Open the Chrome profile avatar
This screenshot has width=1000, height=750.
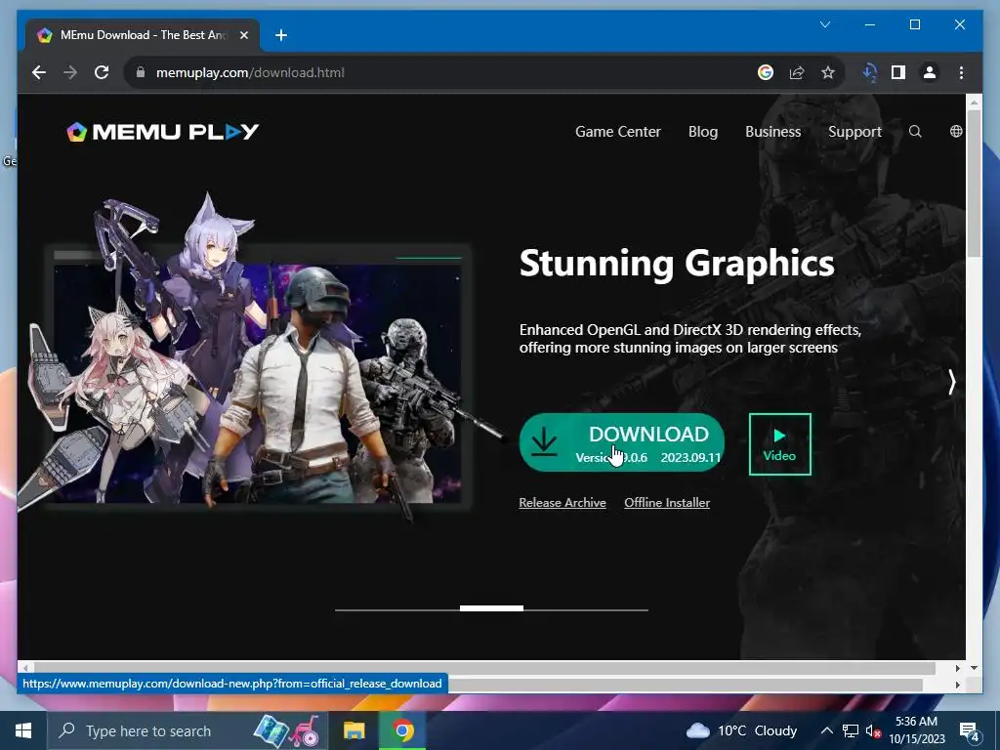coord(930,72)
